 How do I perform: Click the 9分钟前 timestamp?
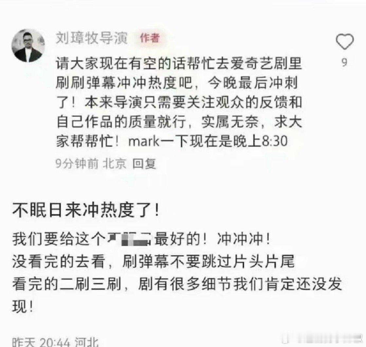(77, 163)
